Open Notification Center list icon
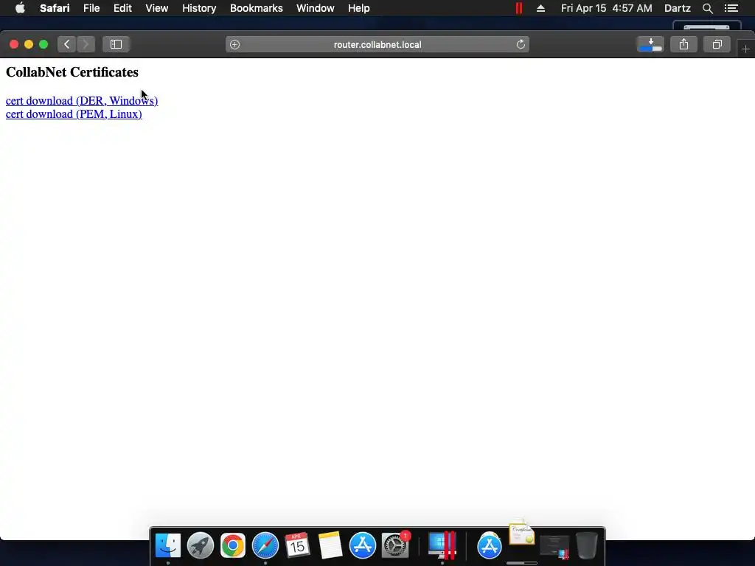This screenshot has height=566, width=755. pyautogui.click(x=731, y=8)
